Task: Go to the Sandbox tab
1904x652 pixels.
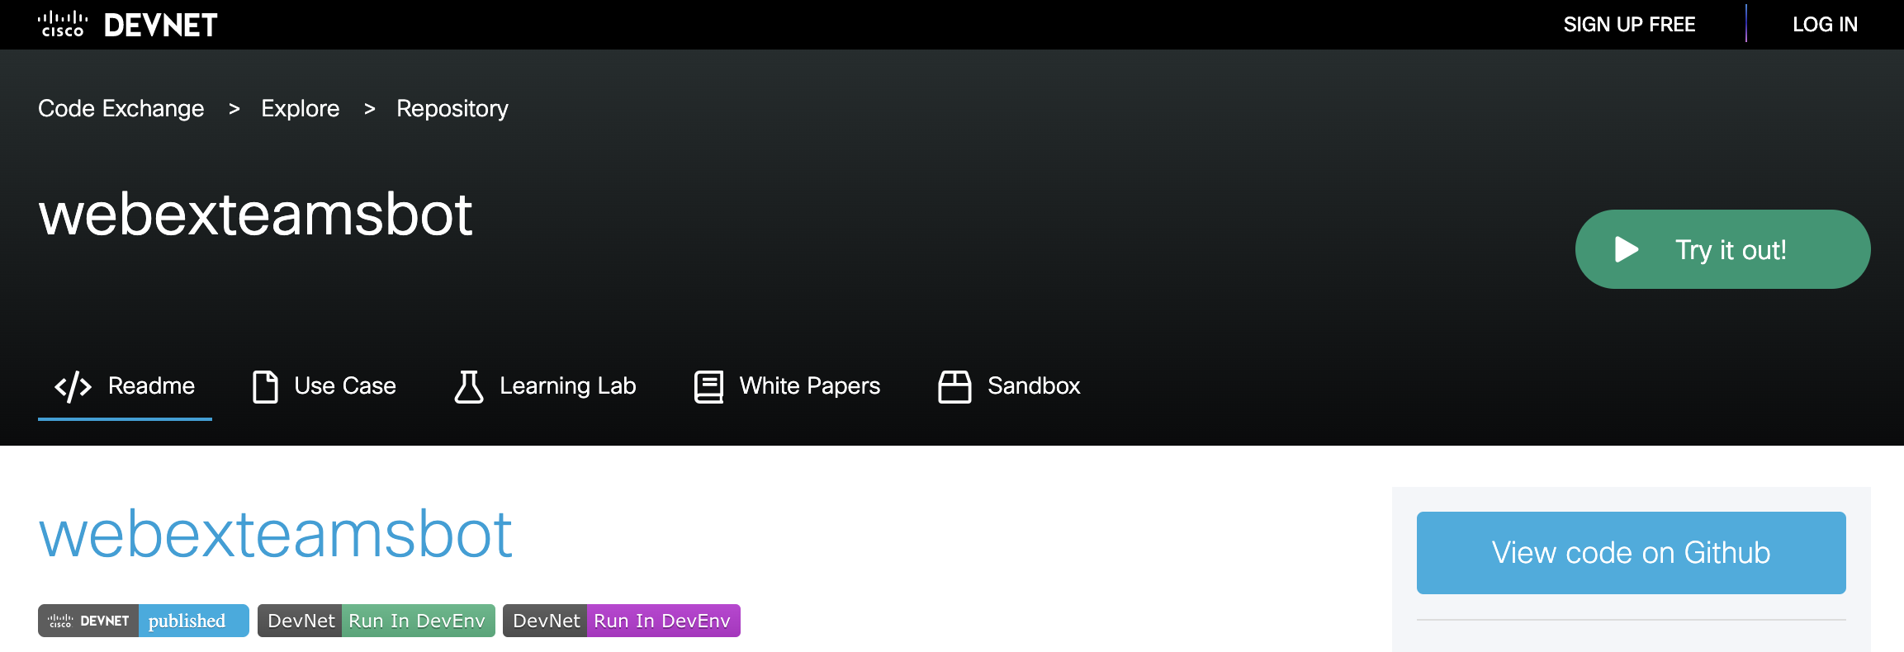Action: click(x=1009, y=386)
